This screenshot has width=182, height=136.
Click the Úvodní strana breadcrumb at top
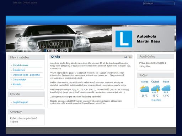coord(30,2)
